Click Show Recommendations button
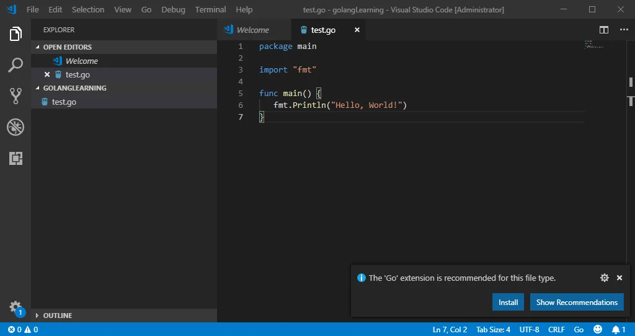The width and height of the screenshot is (635, 336). tap(577, 303)
